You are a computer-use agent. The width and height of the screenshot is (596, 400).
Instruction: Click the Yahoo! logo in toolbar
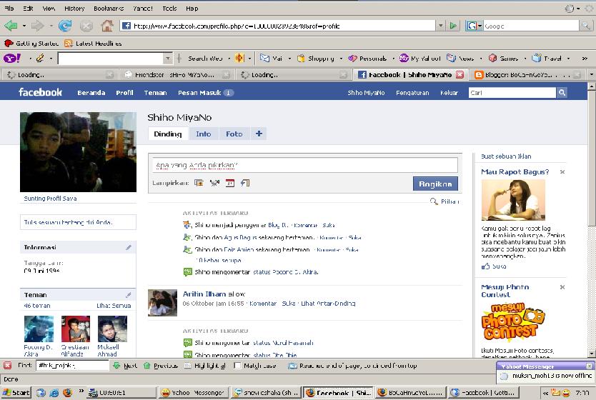click(11, 58)
